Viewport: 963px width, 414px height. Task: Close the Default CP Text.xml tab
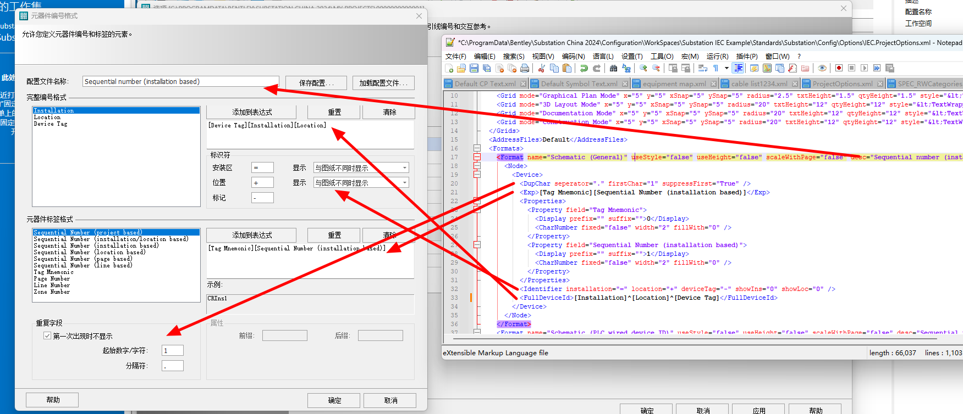pos(524,83)
